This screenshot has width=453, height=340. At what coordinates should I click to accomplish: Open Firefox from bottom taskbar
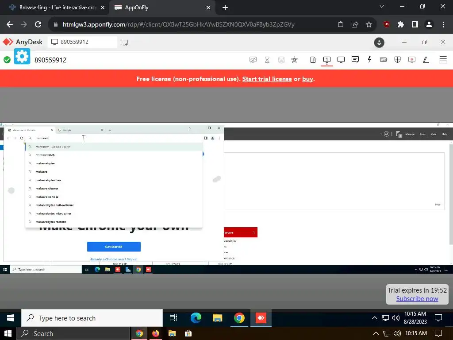pos(155,333)
